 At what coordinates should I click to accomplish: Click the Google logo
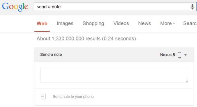[15, 7]
